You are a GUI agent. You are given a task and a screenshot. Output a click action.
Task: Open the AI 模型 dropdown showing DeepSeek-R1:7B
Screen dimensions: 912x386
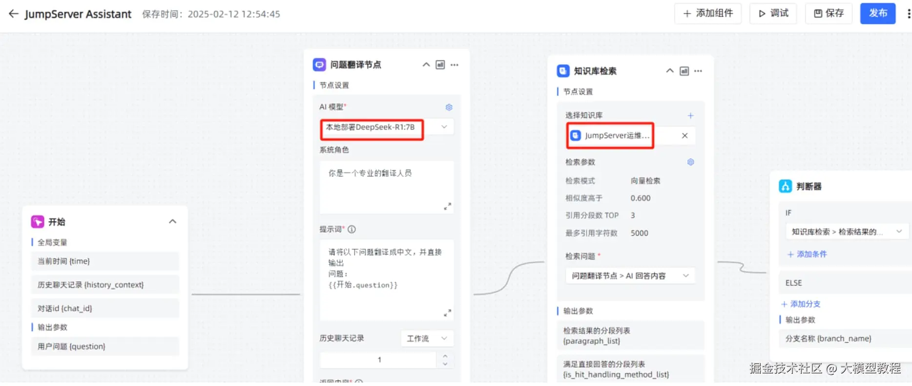coord(387,127)
